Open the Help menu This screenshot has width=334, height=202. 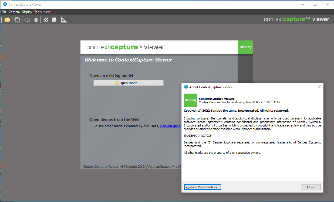point(47,12)
